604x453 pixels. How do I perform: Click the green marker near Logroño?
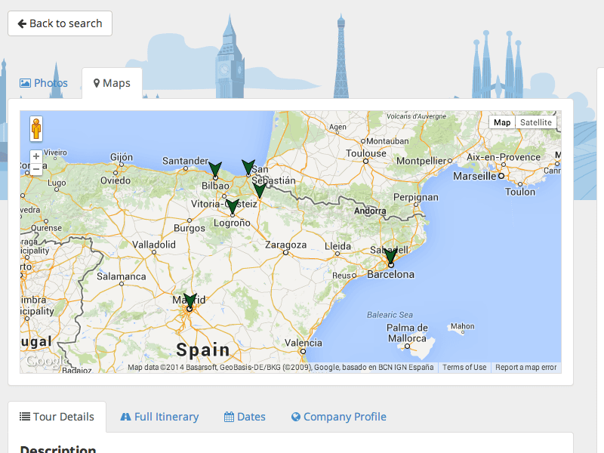233,206
